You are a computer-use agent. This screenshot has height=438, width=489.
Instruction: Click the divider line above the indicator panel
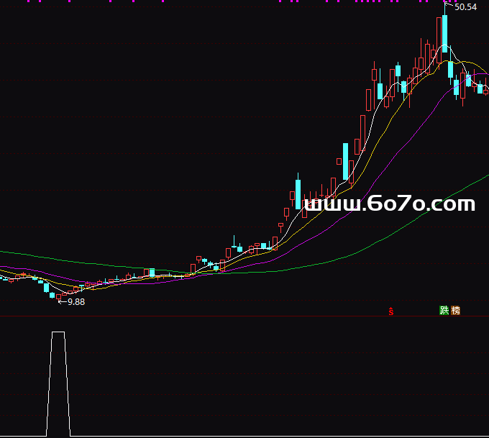216,316
